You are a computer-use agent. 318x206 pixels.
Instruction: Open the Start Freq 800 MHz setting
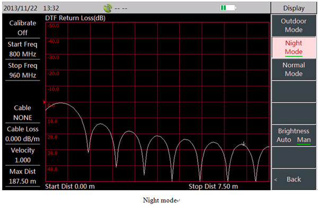point(22,49)
